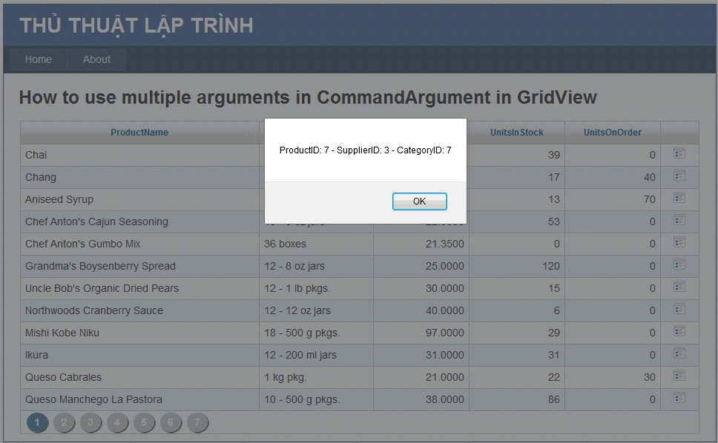
Task: Click units in stock value 53
Action: pos(517,221)
